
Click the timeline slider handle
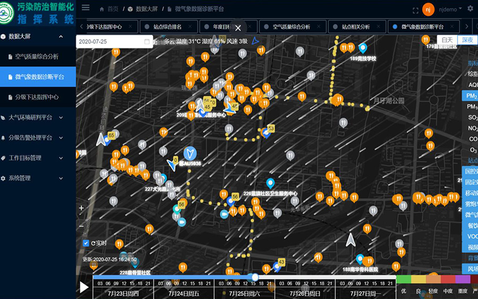coord(255,277)
